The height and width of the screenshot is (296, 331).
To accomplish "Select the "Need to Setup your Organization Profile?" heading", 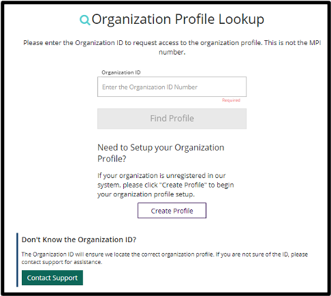I will click(x=161, y=153).
